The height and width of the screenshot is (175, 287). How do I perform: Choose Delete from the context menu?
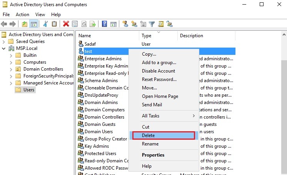[x=164, y=135]
